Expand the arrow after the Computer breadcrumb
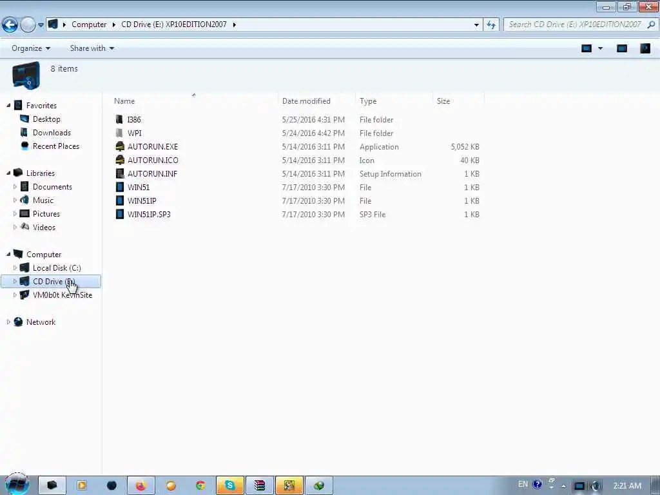660x495 pixels. [113, 24]
